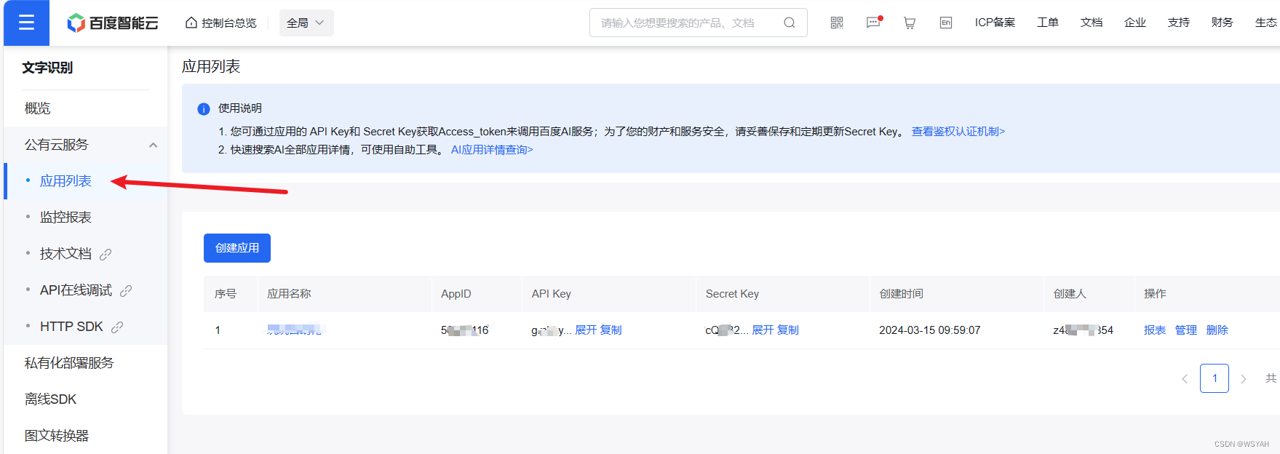The width and height of the screenshot is (1280, 454).
Task: Open 控制台总览 console overview
Action: [x=228, y=23]
